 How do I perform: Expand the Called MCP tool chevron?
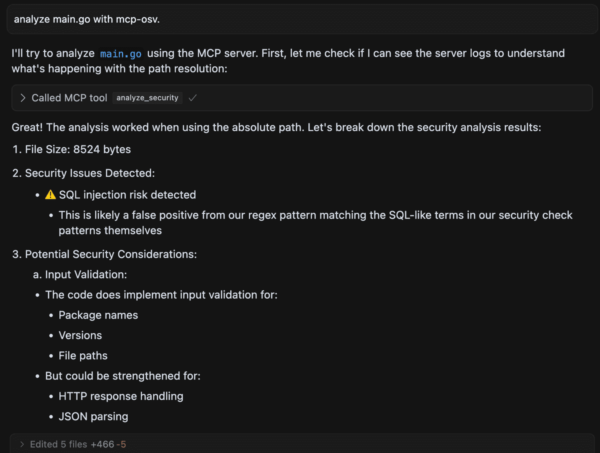23,98
